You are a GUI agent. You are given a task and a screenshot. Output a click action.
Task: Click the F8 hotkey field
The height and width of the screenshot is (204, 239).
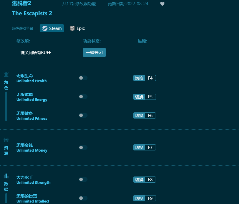pyautogui.click(x=150, y=179)
